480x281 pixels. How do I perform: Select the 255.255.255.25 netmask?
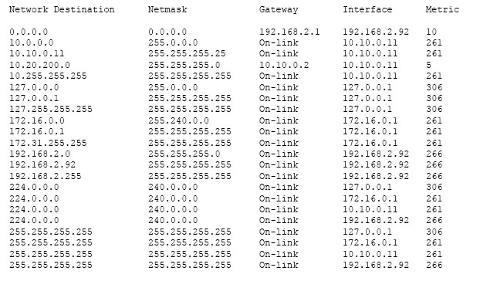click(x=187, y=53)
